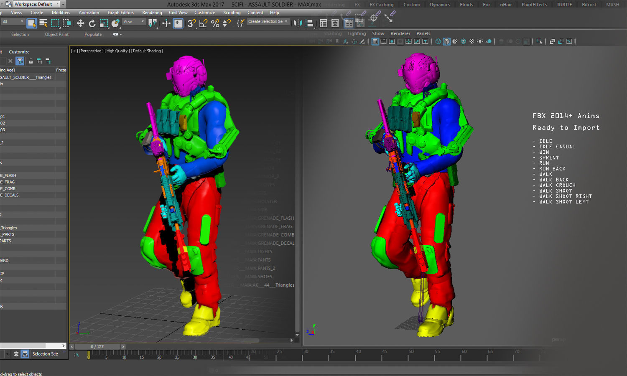Open Edit Named Selection Sets
The height and width of the screenshot is (376, 627).
[x=240, y=23]
